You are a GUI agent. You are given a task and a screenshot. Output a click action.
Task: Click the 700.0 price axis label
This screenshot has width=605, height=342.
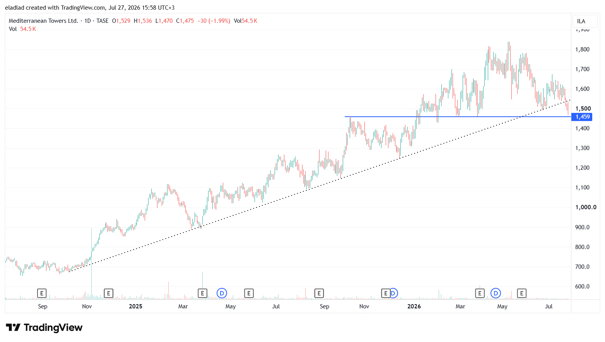tap(582, 267)
